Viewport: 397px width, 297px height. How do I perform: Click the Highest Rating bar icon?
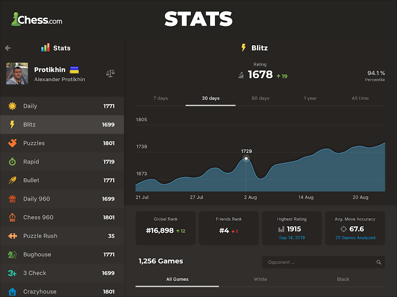281,229
